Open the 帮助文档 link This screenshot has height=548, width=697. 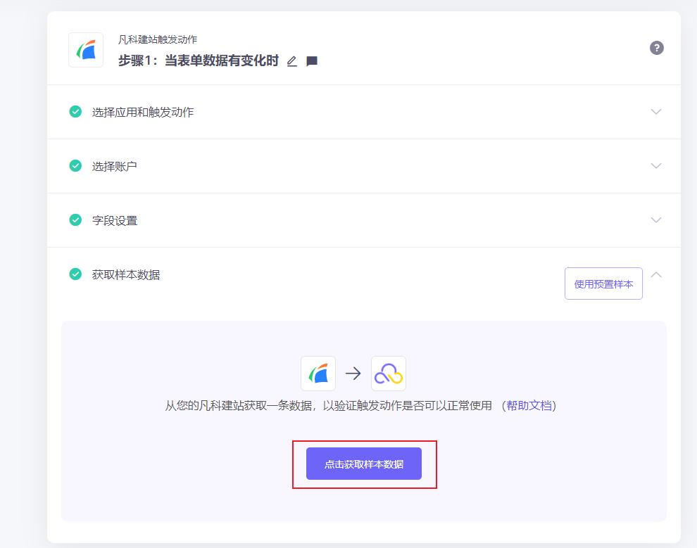pos(529,405)
